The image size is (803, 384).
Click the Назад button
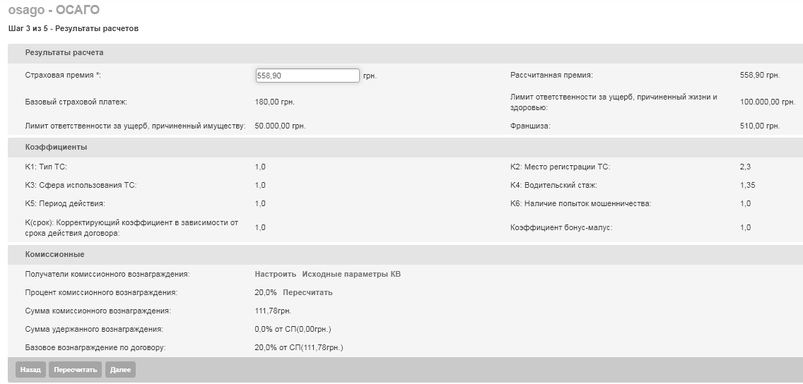point(30,370)
